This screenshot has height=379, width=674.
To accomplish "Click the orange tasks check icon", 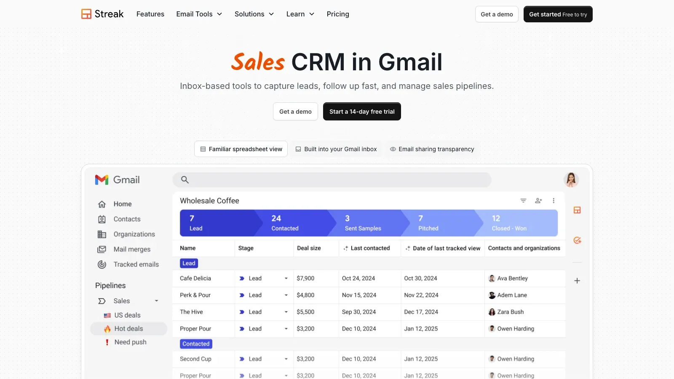I will [x=577, y=240].
